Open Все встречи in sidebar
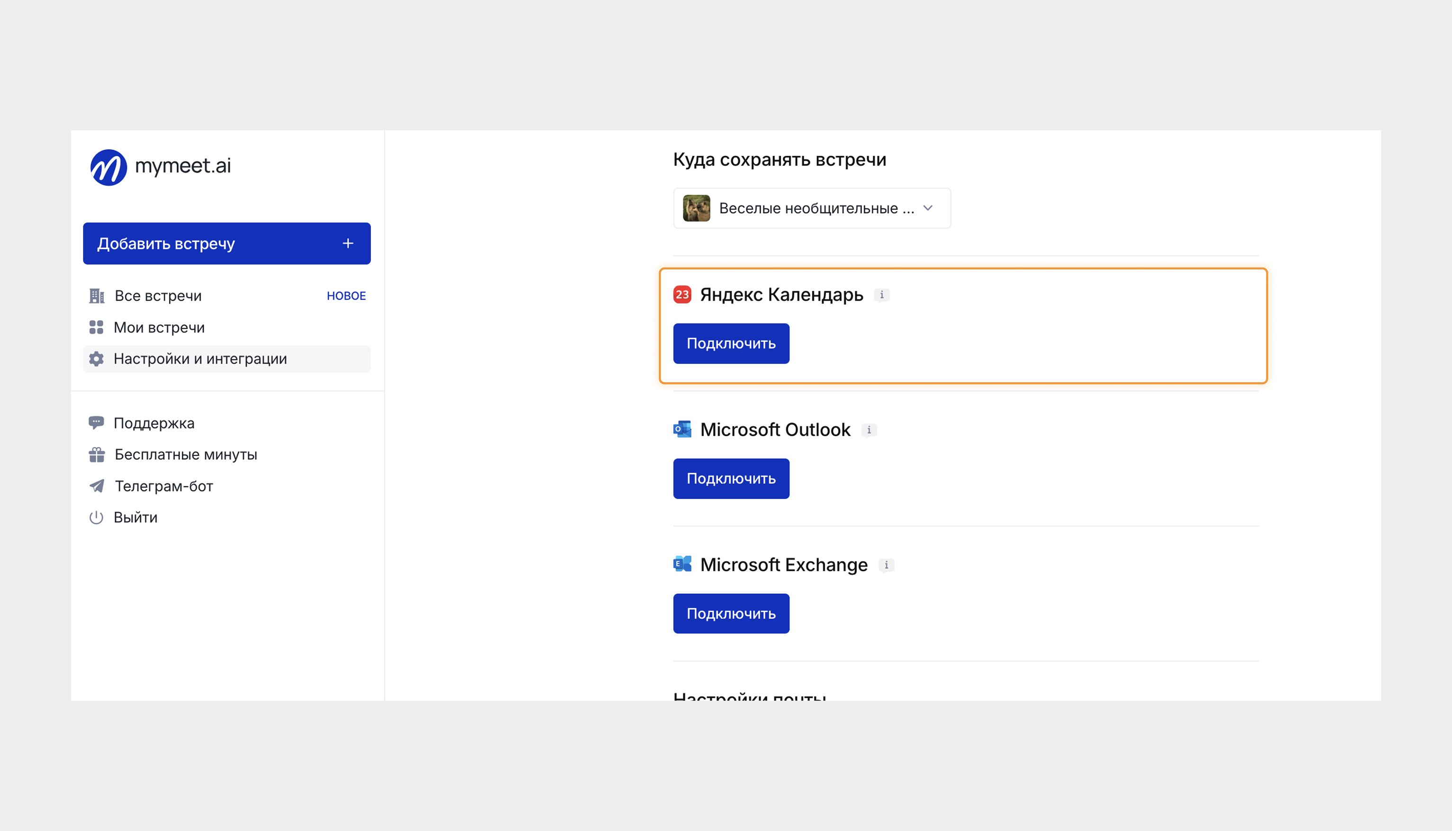This screenshot has height=831, width=1452. click(x=158, y=295)
